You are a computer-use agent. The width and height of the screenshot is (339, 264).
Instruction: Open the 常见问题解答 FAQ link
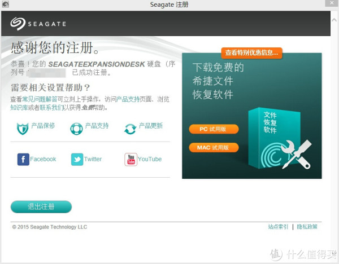pyautogui.click(x=40, y=99)
